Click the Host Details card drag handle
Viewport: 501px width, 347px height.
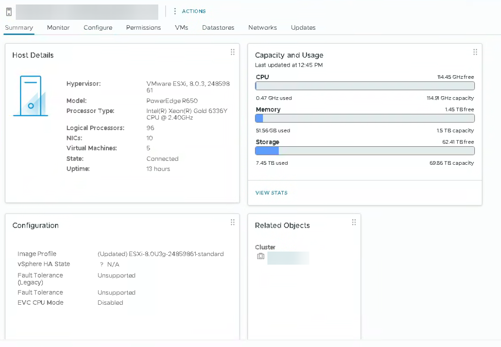coord(232,52)
